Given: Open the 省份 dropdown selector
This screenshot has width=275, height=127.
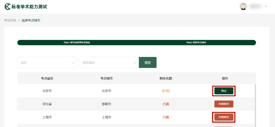Looking at the screenshot, I should [47, 62].
